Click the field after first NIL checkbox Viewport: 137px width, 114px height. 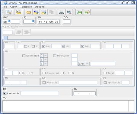[x=56, y=46]
